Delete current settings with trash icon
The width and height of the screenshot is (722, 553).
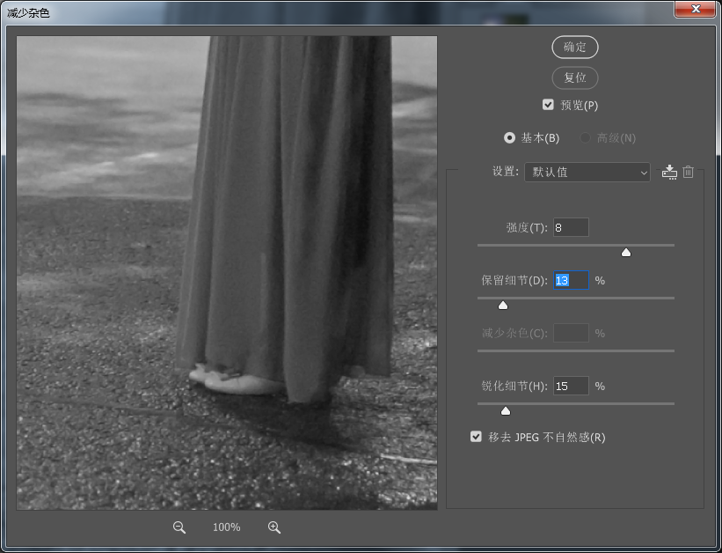click(689, 172)
